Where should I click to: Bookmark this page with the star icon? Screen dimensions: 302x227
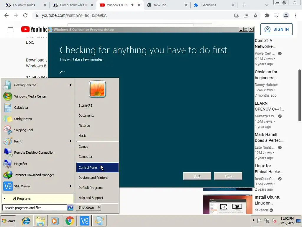(255, 15)
